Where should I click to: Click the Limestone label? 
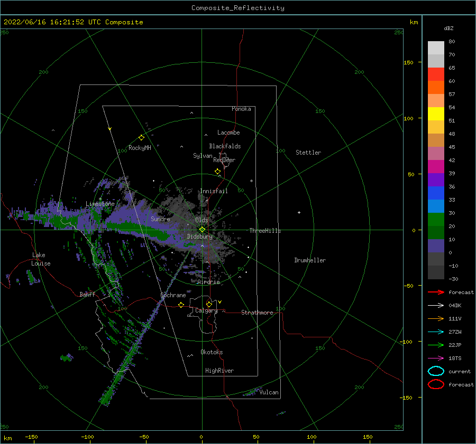100,204
